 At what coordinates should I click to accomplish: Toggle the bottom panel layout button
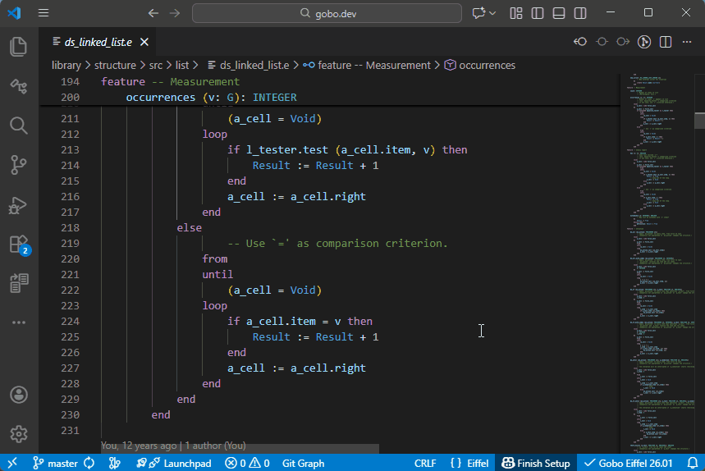tap(559, 13)
